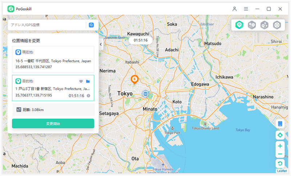291x176 pixels.
Task: Click the Tokyo Disney Land map marker
Action: point(205,124)
